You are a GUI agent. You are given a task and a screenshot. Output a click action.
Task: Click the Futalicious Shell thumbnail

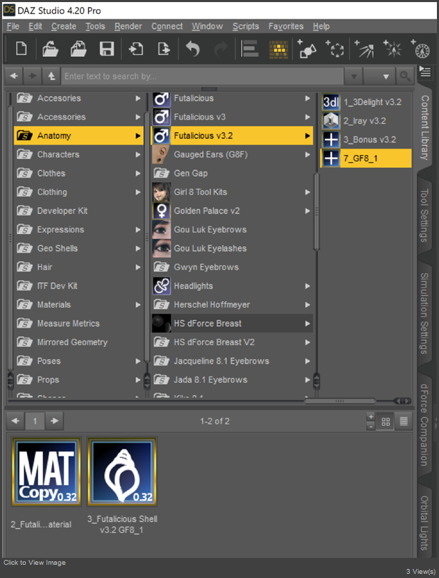tap(122, 472)
